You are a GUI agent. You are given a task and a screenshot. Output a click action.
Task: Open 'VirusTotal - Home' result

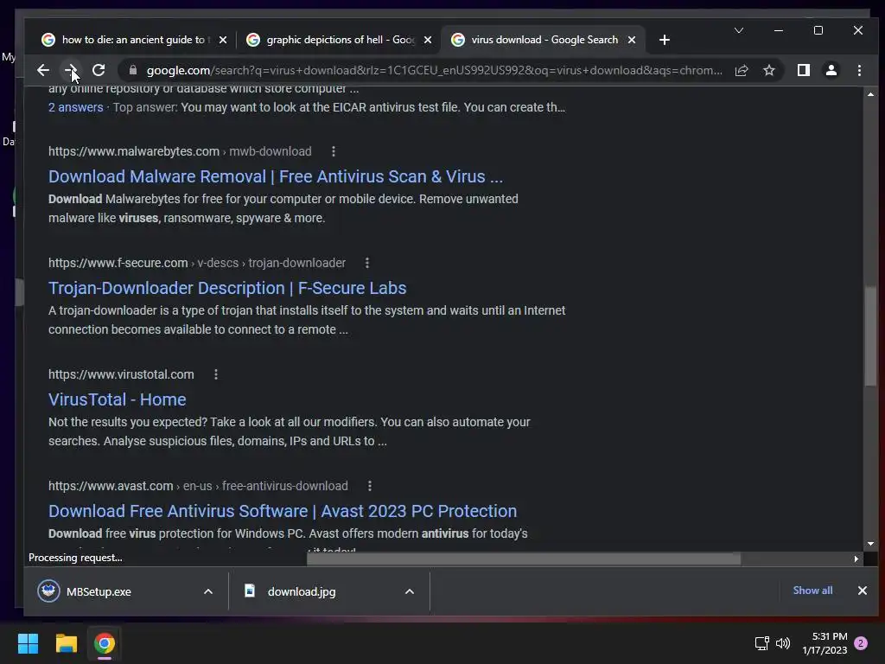117,399
